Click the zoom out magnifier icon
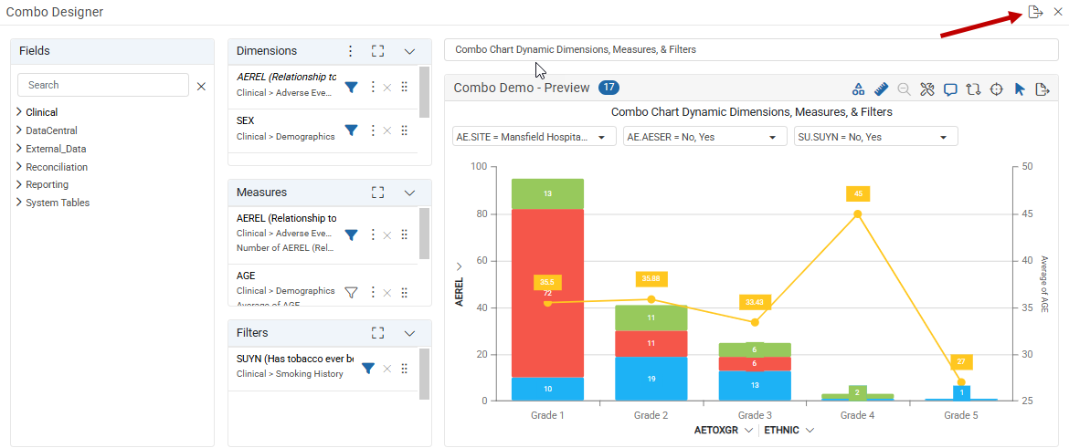This screenshot has width=1069, height=448. [x=904, y=89]
